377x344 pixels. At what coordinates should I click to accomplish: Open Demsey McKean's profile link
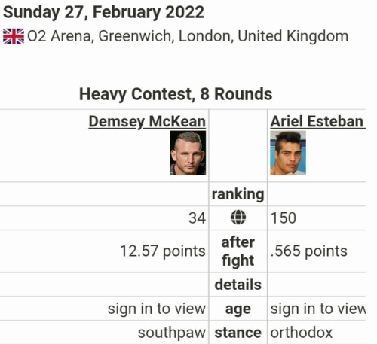(x=147, y=122)
